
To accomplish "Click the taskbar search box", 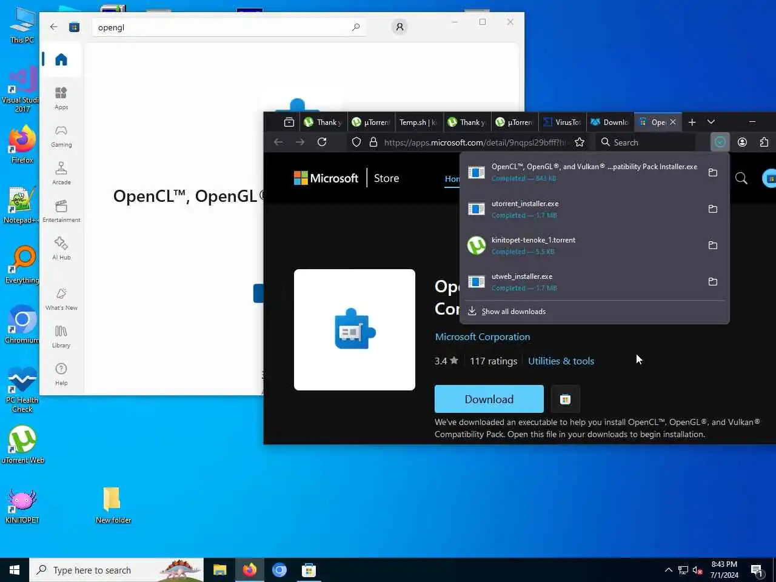I will pyautogui.click(x=116, y=570).
